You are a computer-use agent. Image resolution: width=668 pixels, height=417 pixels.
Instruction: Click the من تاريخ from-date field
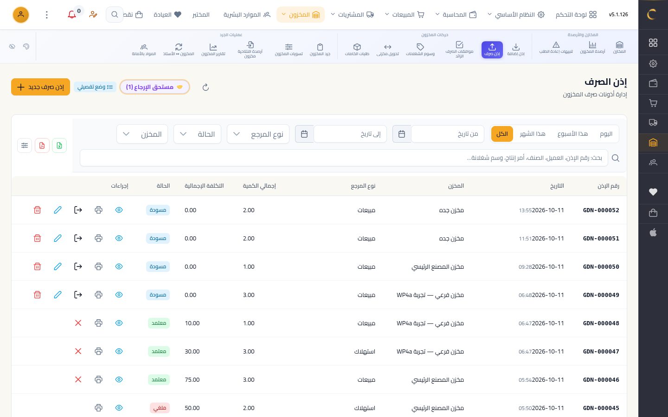click(x=448, y=134)
